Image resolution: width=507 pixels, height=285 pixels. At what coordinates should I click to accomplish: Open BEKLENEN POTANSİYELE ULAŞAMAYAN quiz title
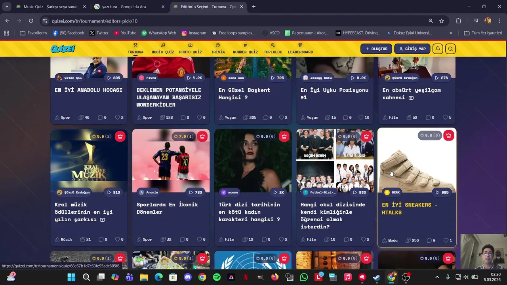pos(169,97)
